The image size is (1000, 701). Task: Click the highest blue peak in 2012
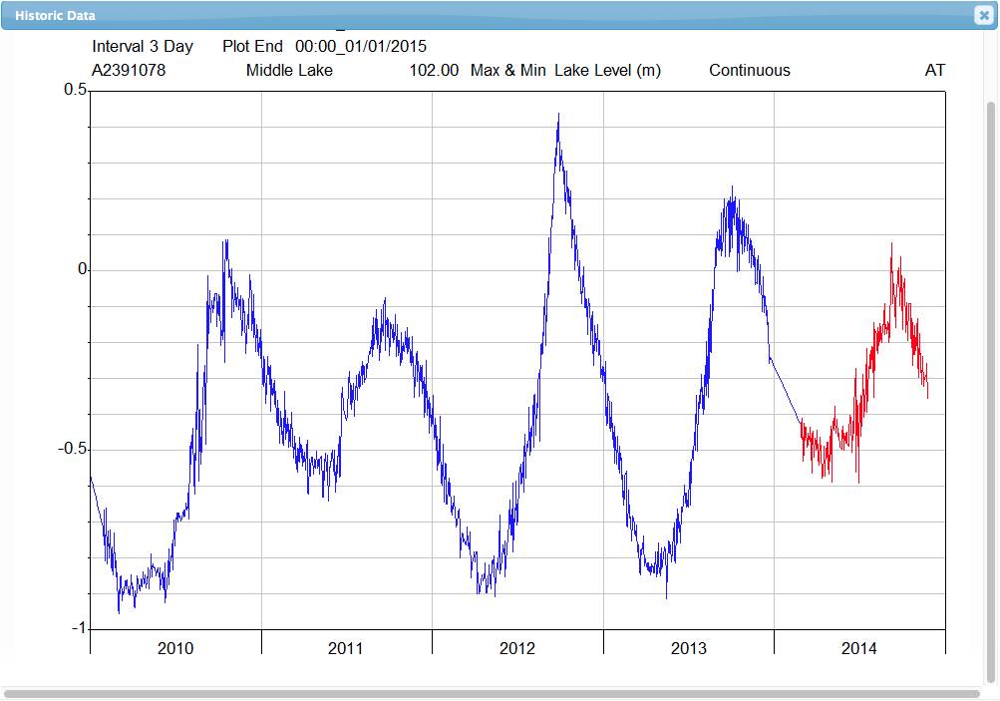point(558,116)
